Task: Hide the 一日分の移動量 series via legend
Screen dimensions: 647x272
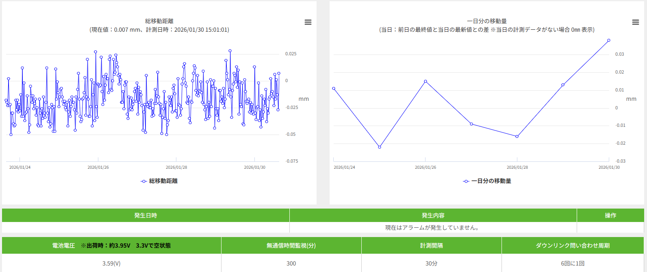Action: click(487, 181)
